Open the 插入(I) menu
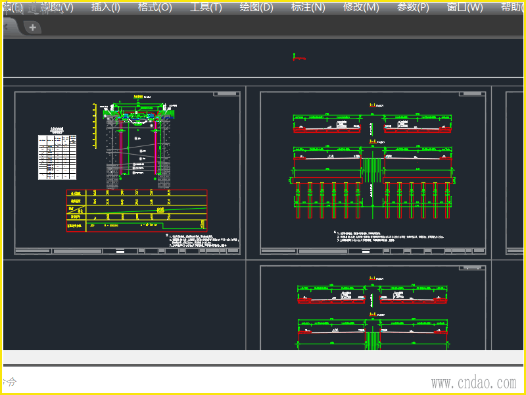Screen dimensions: 526x395 click(105, 8)
